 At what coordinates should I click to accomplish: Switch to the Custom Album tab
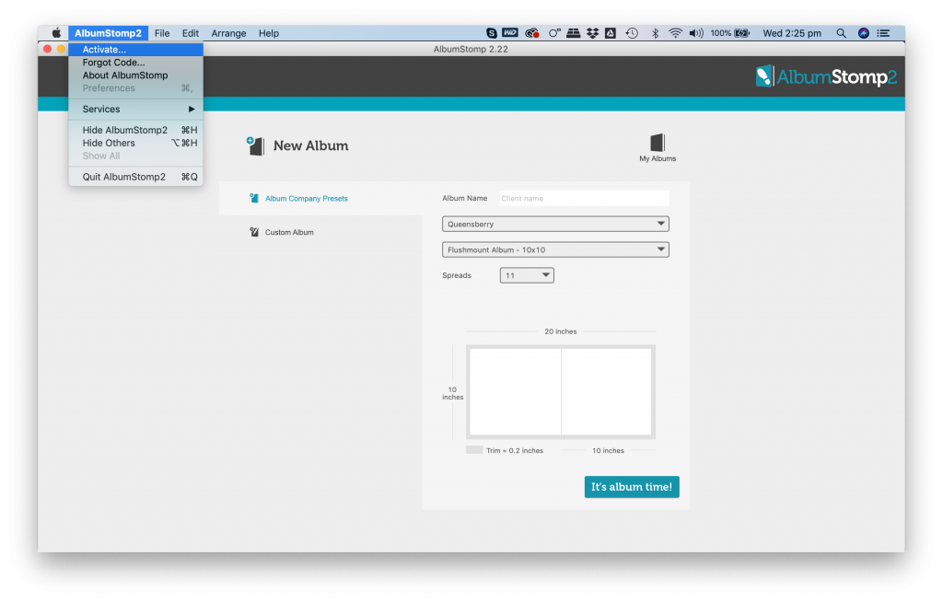click(289, 233)
